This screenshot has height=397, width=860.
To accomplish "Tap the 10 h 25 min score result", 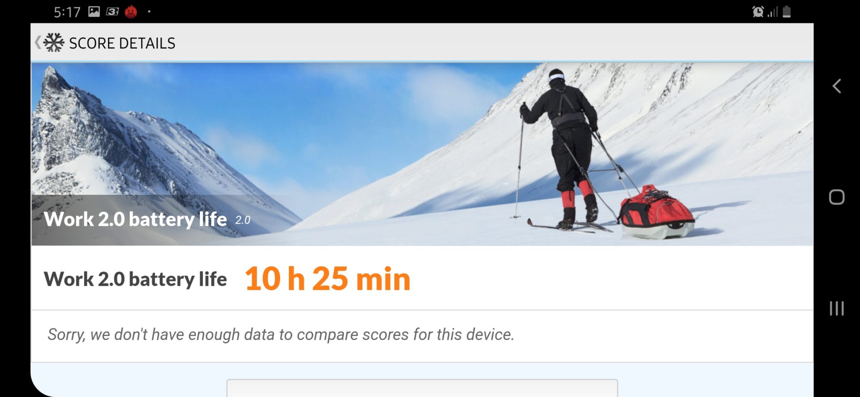I will [x=327, y=279].
